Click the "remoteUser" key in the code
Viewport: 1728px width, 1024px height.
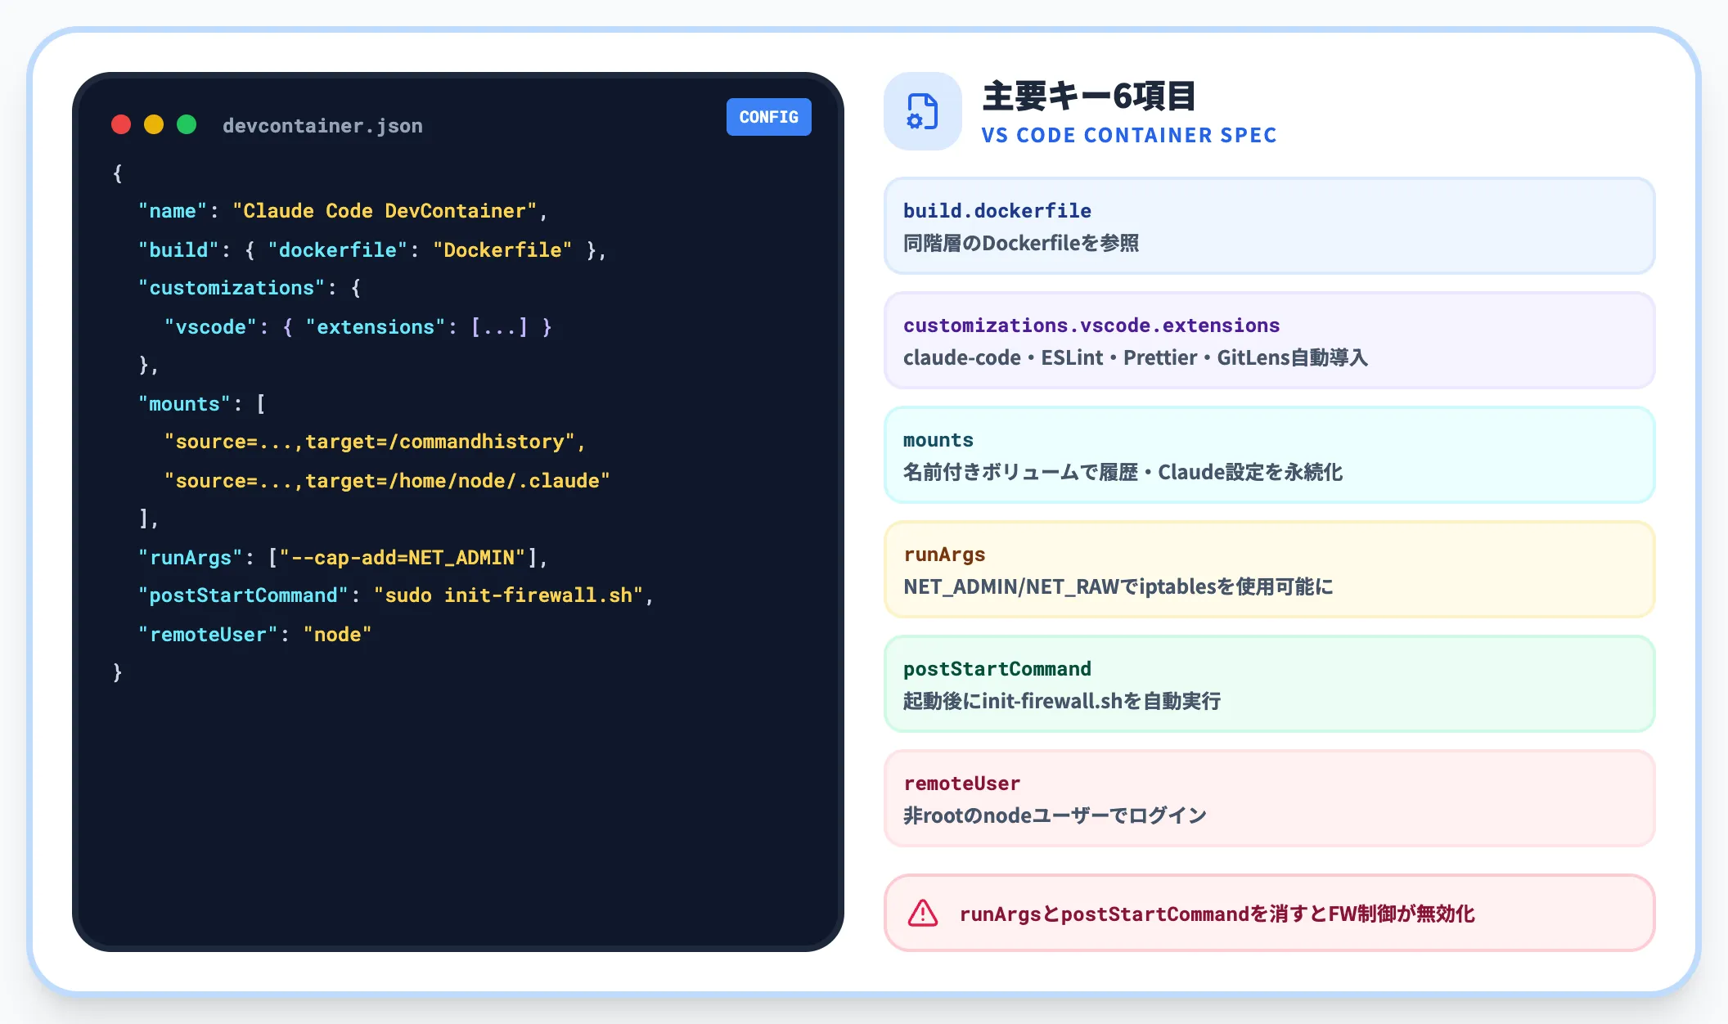(x=208, y=635)
